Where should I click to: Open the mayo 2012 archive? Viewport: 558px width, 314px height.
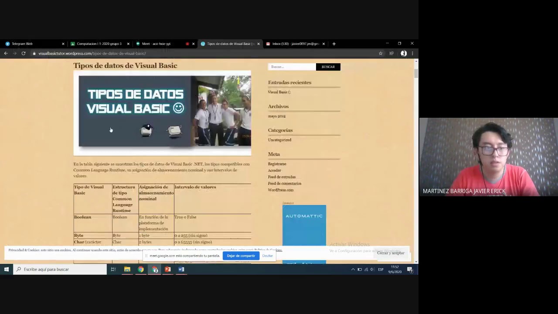[277, 116]
